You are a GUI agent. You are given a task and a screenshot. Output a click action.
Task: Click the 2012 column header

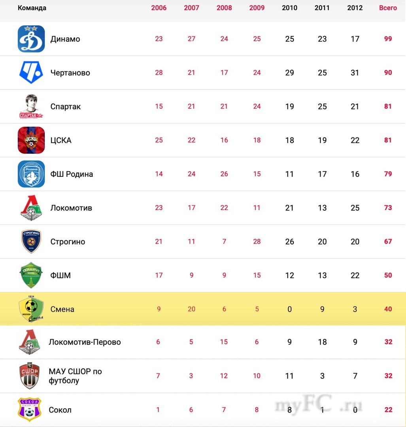tap(355, 8)
